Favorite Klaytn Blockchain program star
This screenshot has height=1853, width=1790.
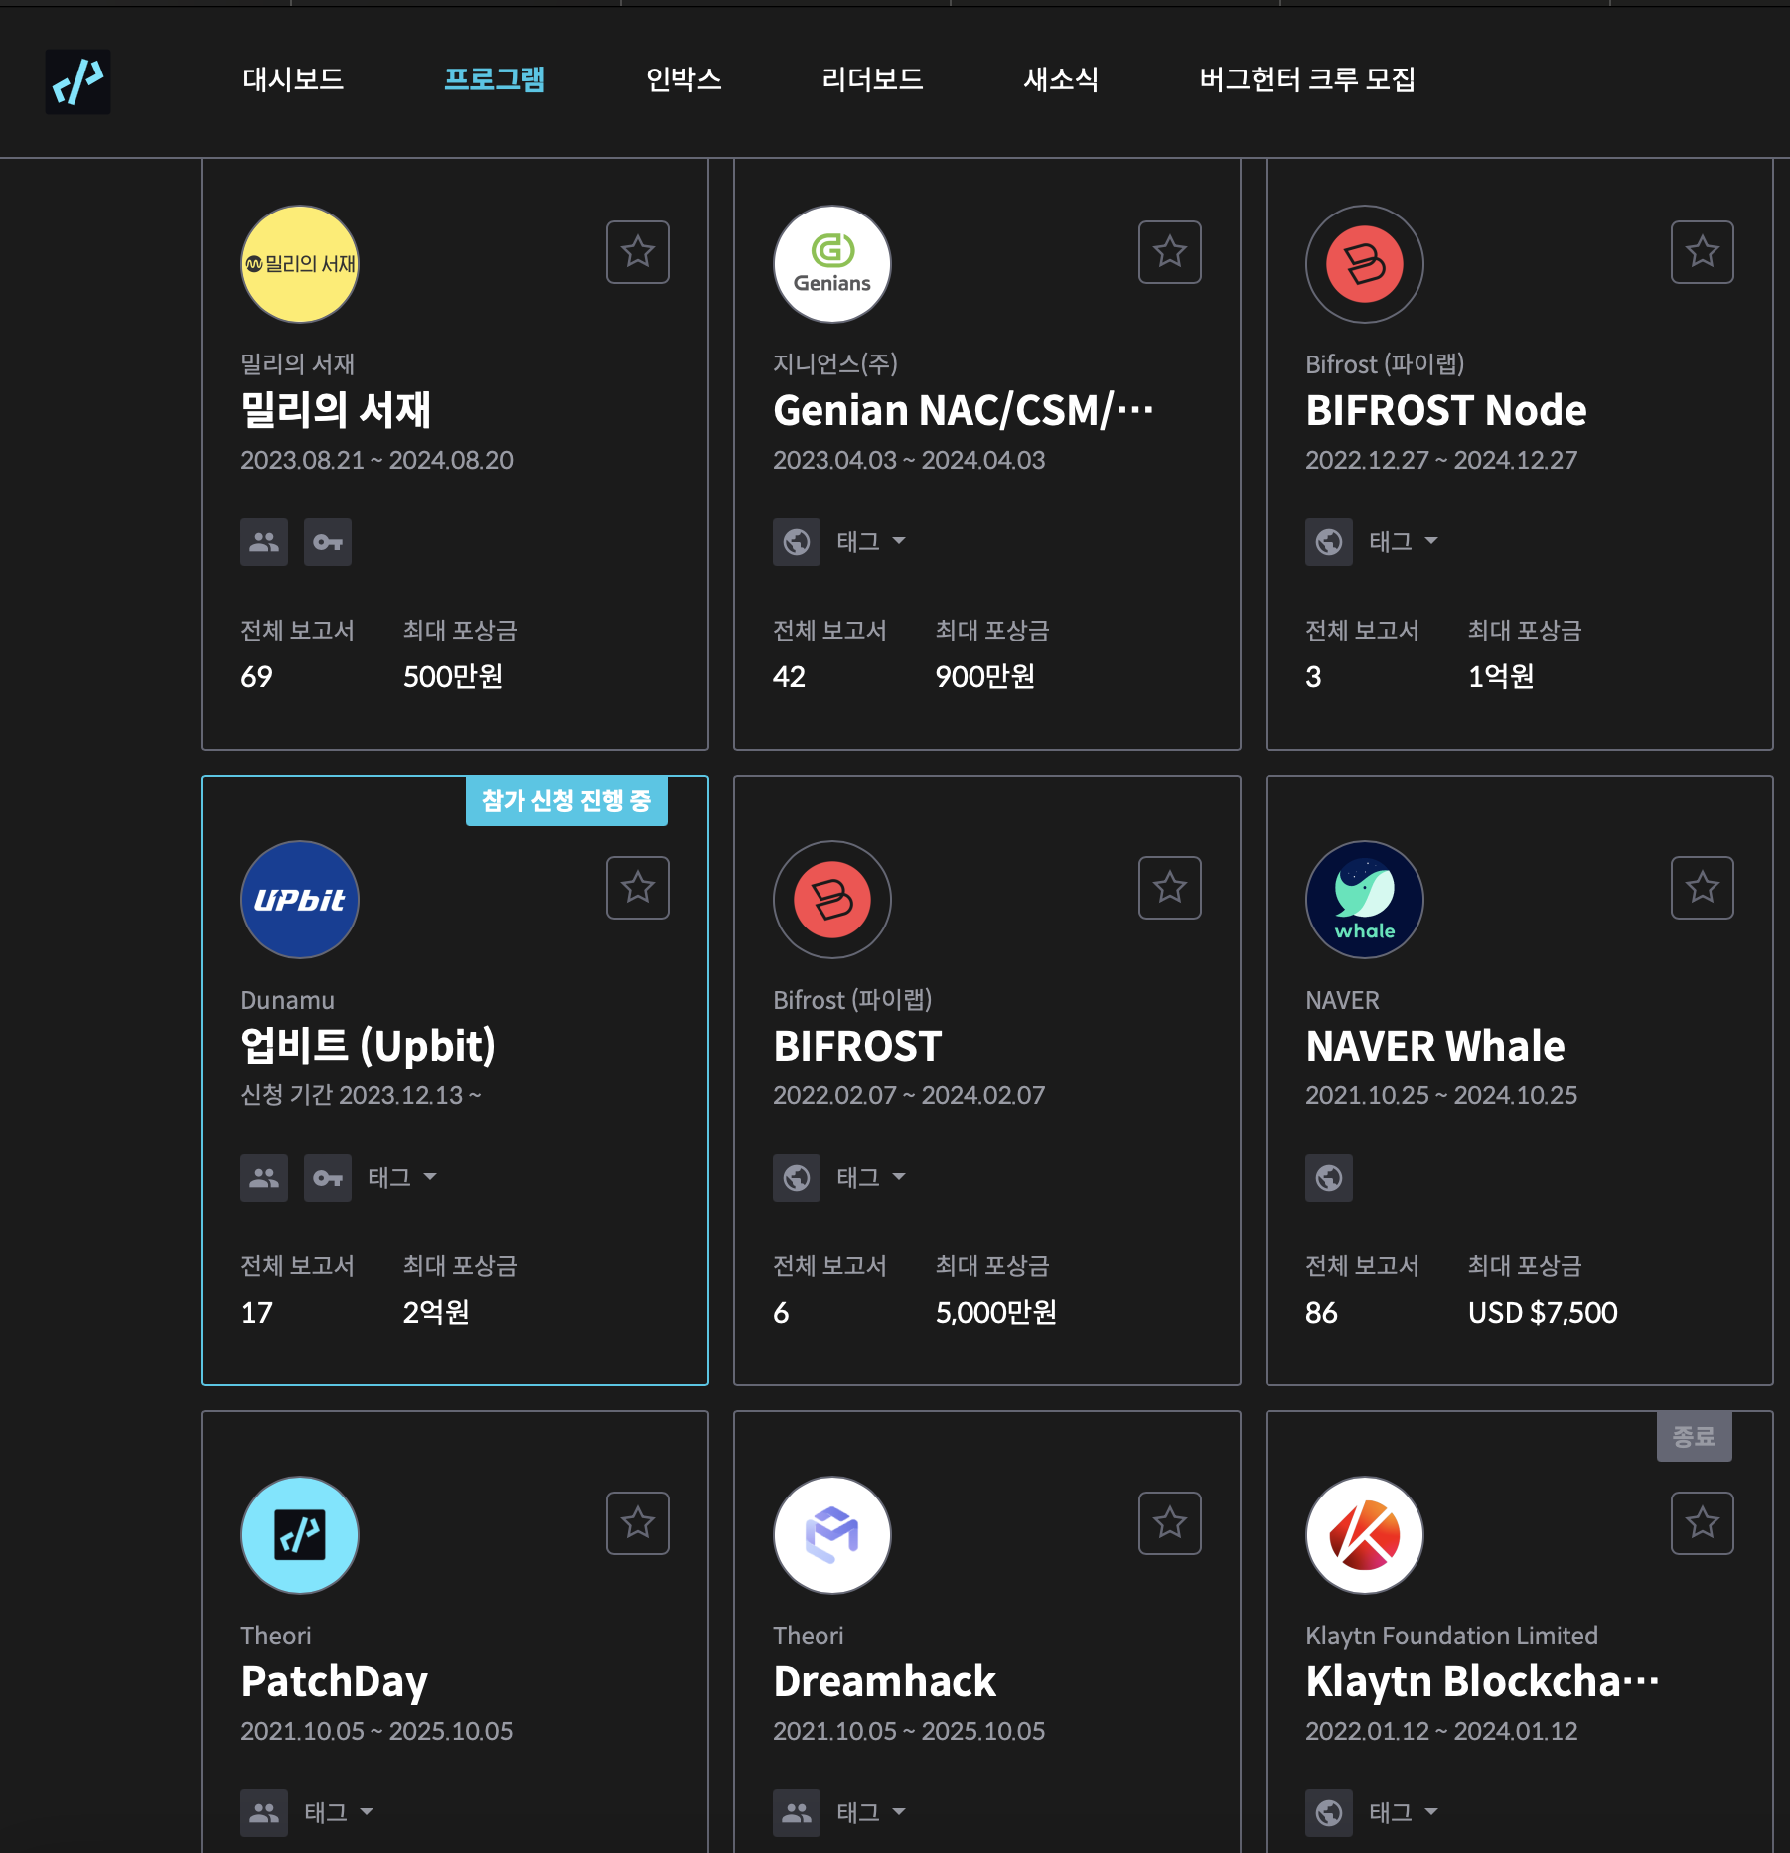coord(1703,1523)
